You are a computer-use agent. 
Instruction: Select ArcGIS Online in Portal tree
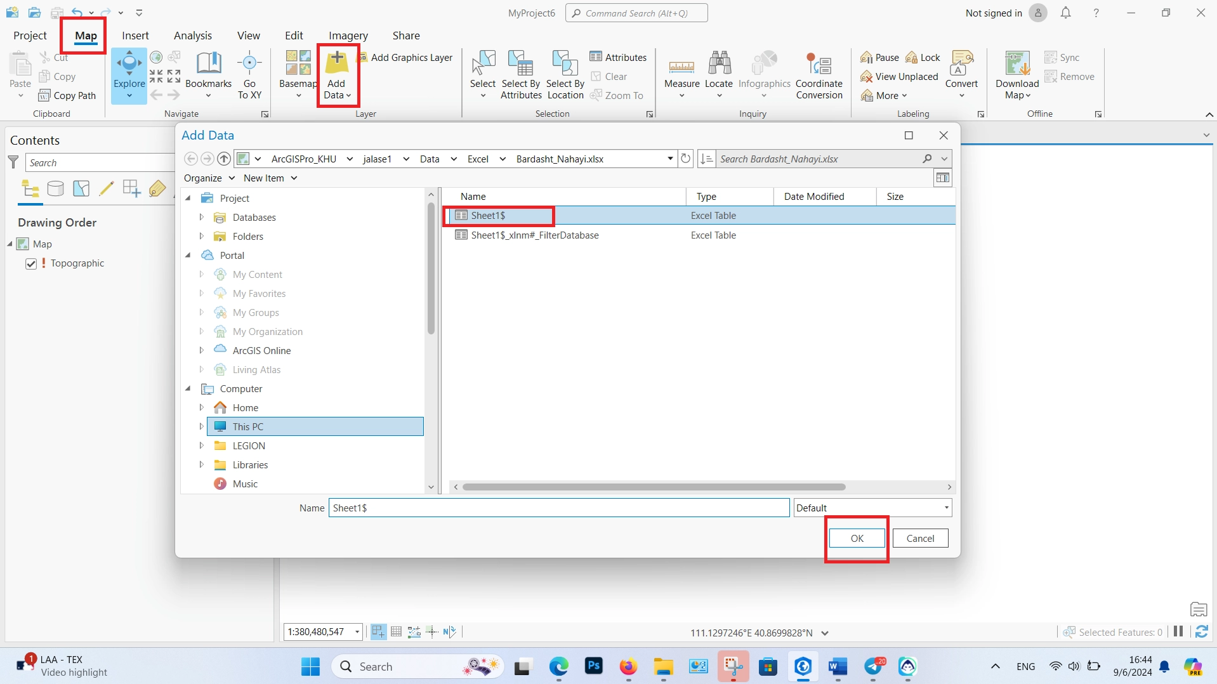(261, 350)
